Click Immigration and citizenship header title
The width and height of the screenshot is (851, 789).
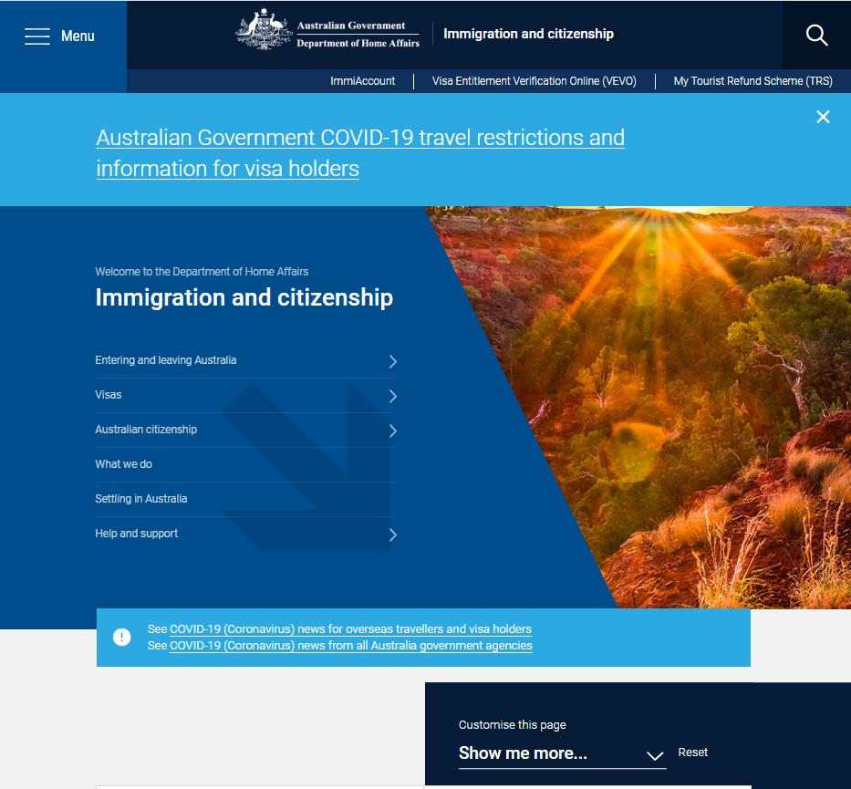[x=528, y=34]
